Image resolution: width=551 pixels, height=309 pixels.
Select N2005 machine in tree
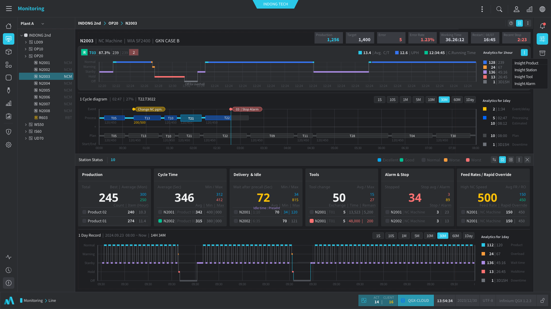44,90
